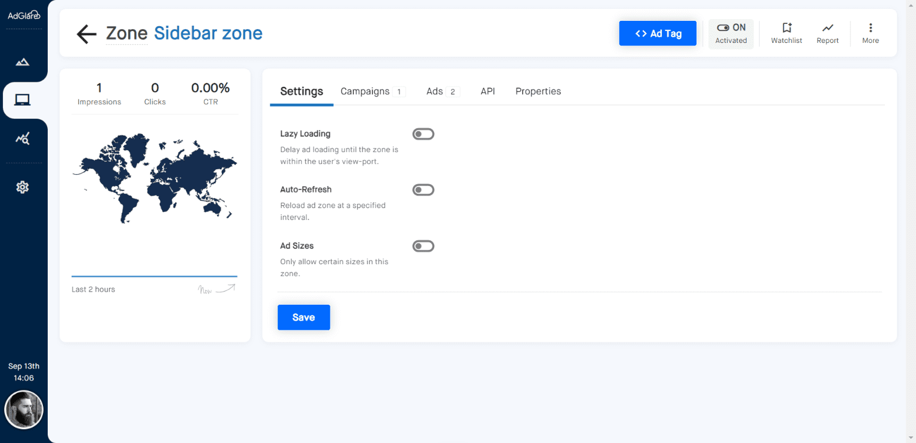Open the Ads tab showing 2 items

pyautogui.click(x=435, y=91)
